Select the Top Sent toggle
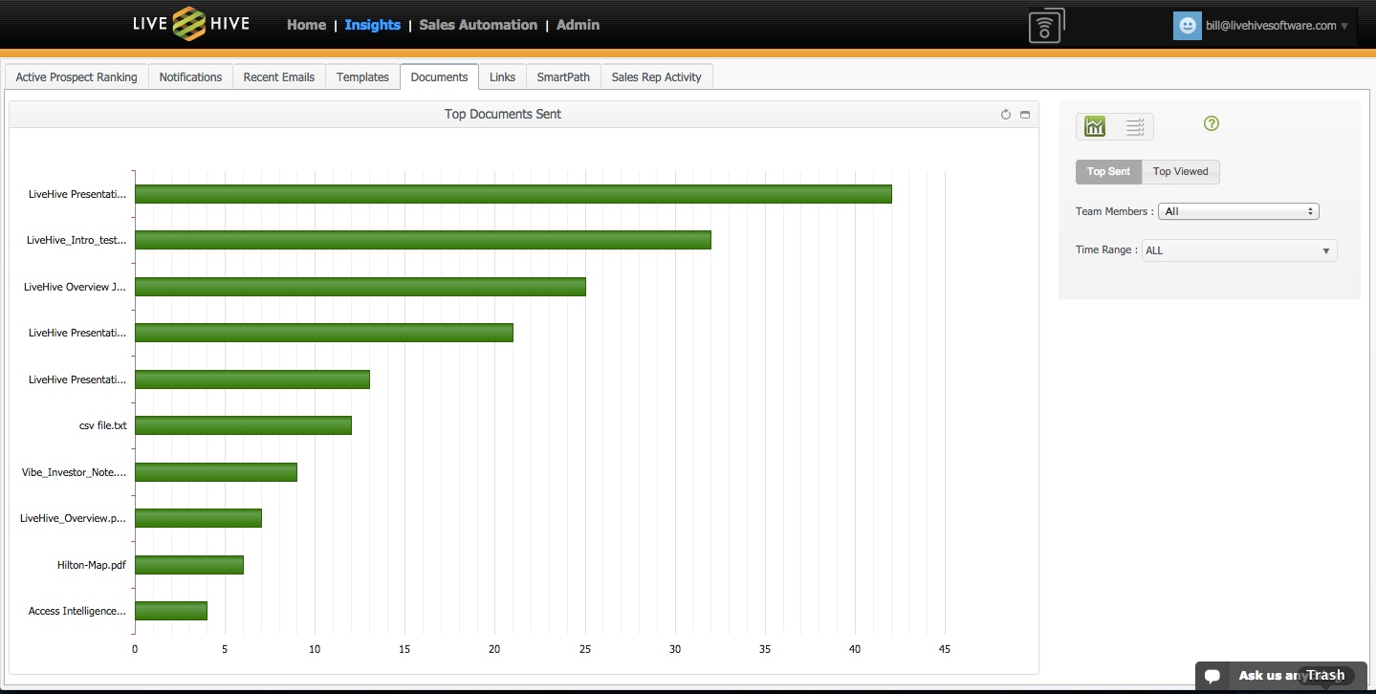 point(1108,172)
